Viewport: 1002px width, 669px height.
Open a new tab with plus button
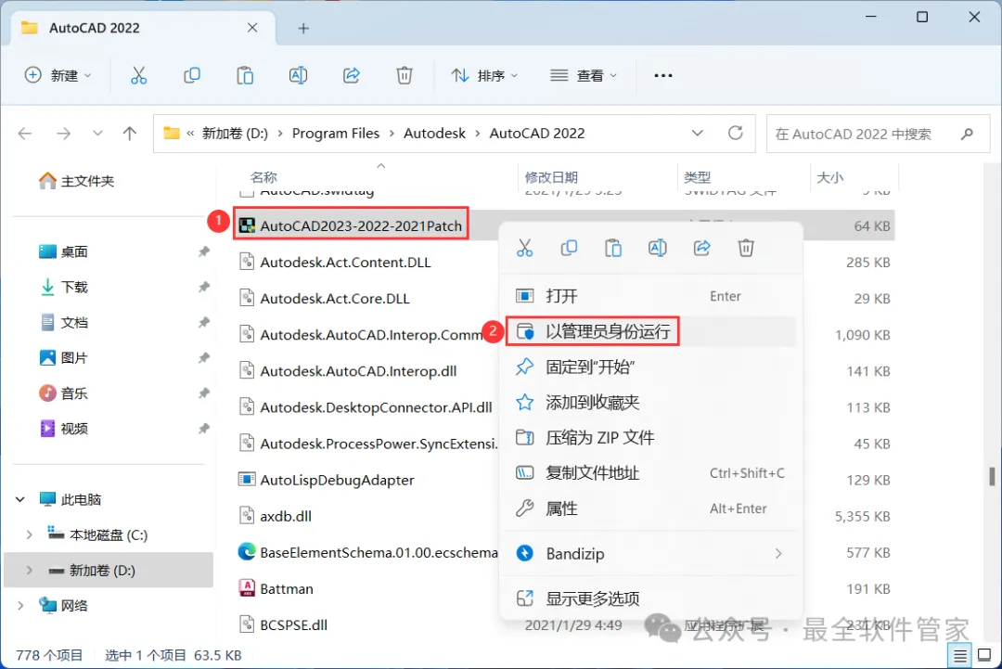[303, 28]
